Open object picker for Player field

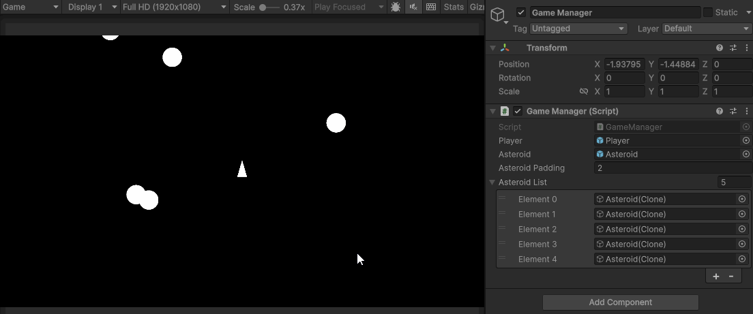point(745,140)
